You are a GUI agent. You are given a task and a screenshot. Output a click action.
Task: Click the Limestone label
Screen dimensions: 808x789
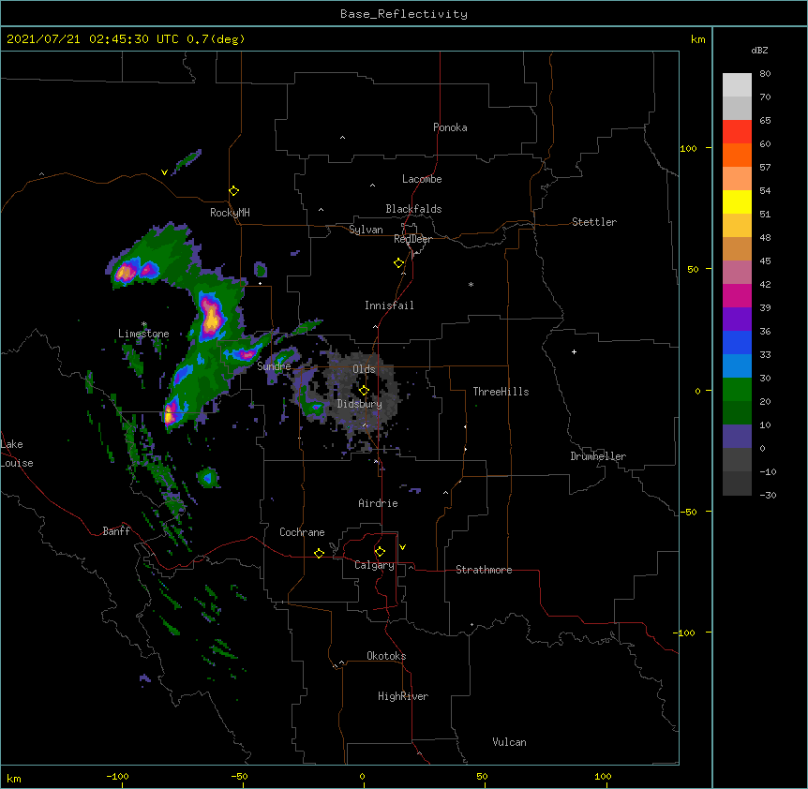pyautogui.click(x=143, y=334)
